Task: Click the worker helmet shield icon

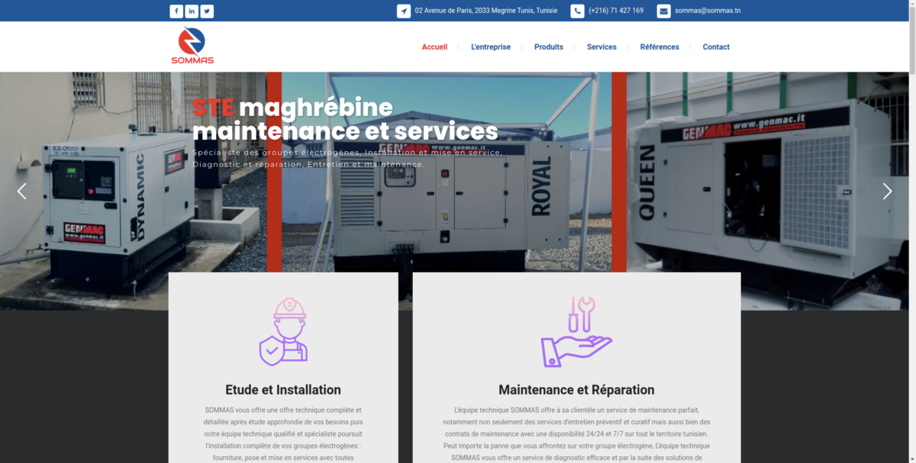Action: [283, 332]
